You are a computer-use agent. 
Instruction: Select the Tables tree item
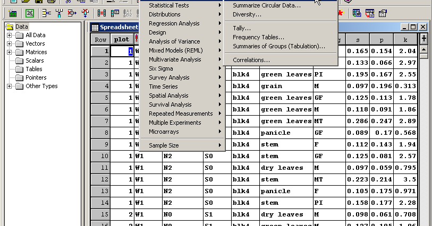coord(34,69)
